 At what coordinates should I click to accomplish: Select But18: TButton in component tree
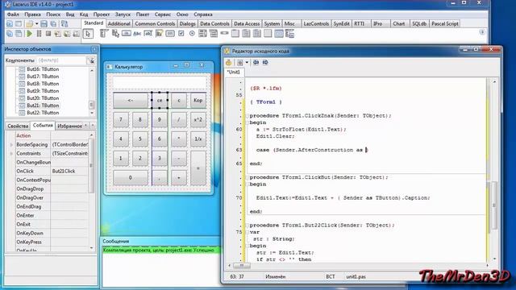(43, 84)
